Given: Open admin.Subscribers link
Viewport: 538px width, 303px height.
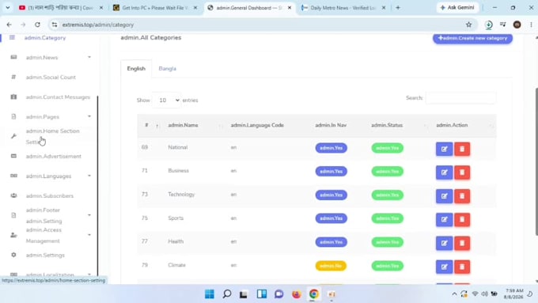Looking at the screenshot, I should 50,195.
